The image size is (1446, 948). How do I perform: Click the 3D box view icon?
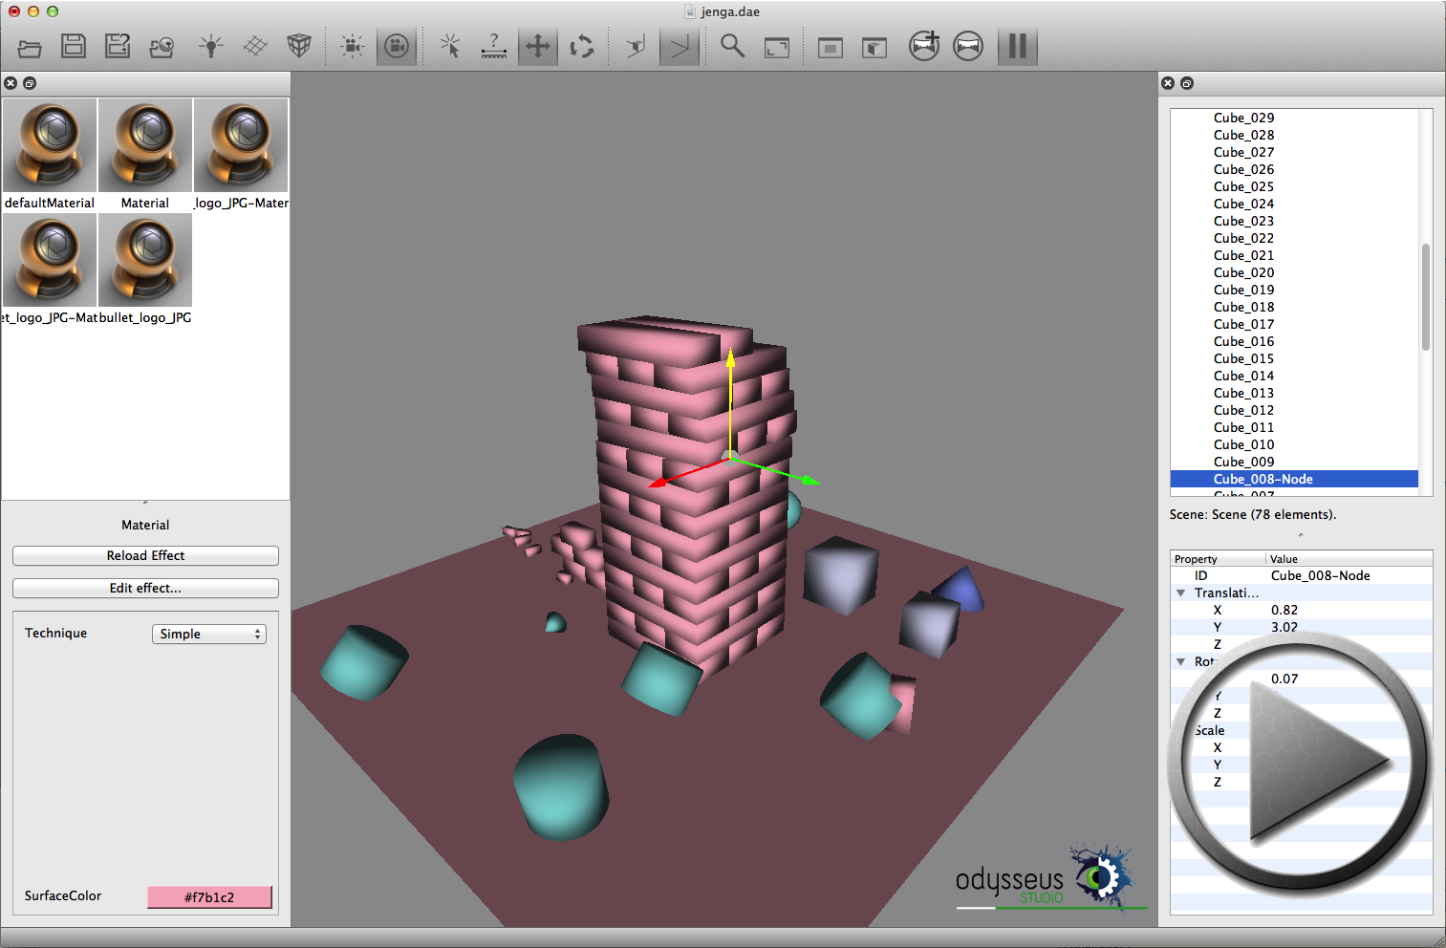[874, 47]
